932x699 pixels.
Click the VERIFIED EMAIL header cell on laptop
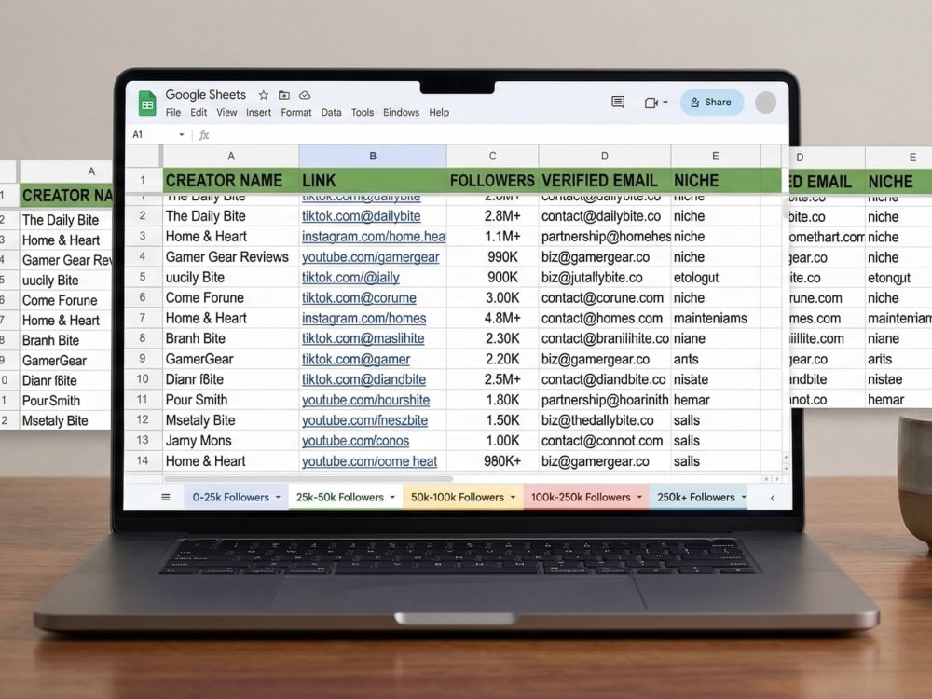coord(605,181)
